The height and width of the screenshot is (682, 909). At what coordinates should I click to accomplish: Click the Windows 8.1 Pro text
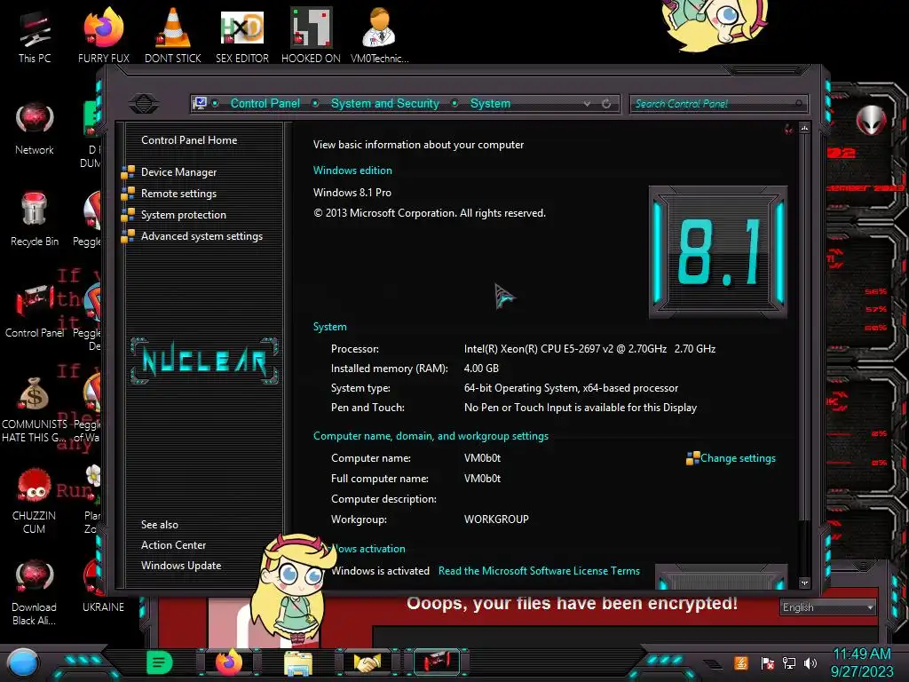(x=352, y=193)
